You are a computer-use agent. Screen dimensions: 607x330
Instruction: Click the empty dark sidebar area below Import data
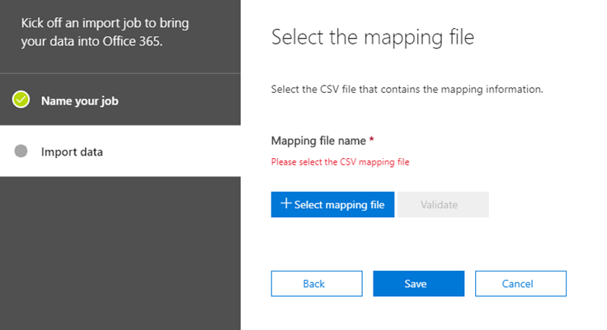pyautogui.click(x=120, y=253)
